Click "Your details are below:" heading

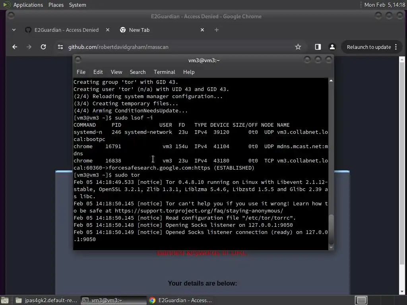202,283
